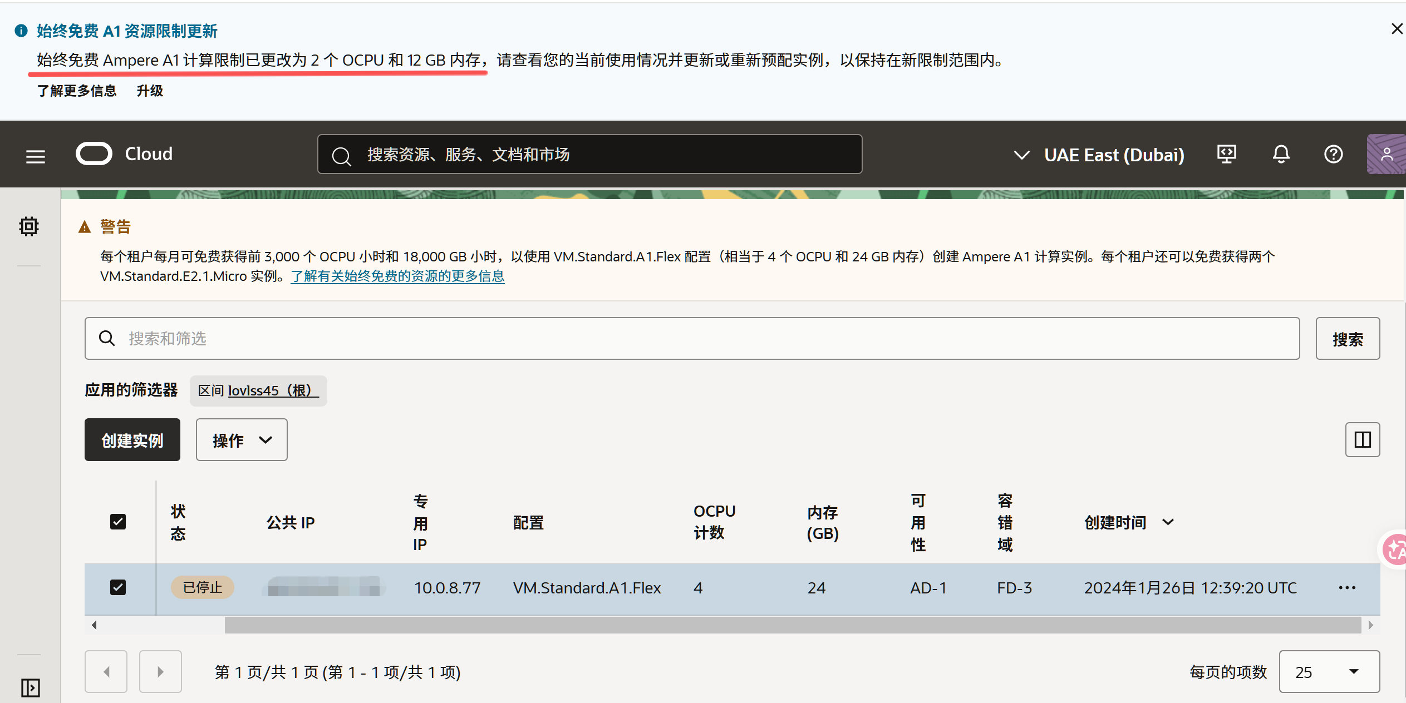Go to the next page of results

click(160, 672)
